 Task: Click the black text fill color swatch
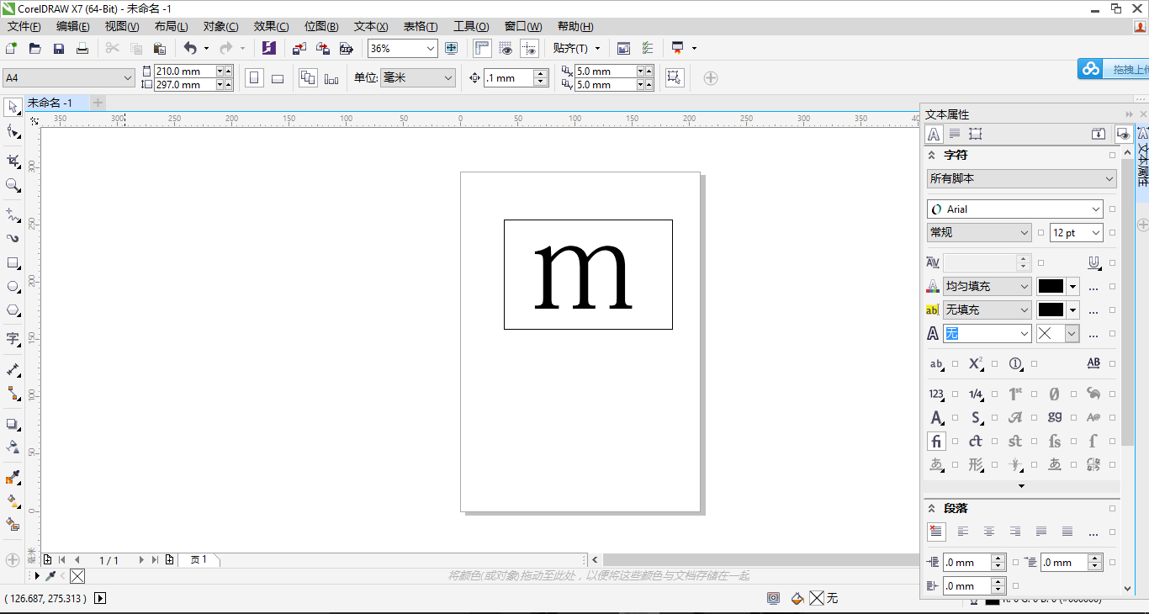tap(1051, 287)
